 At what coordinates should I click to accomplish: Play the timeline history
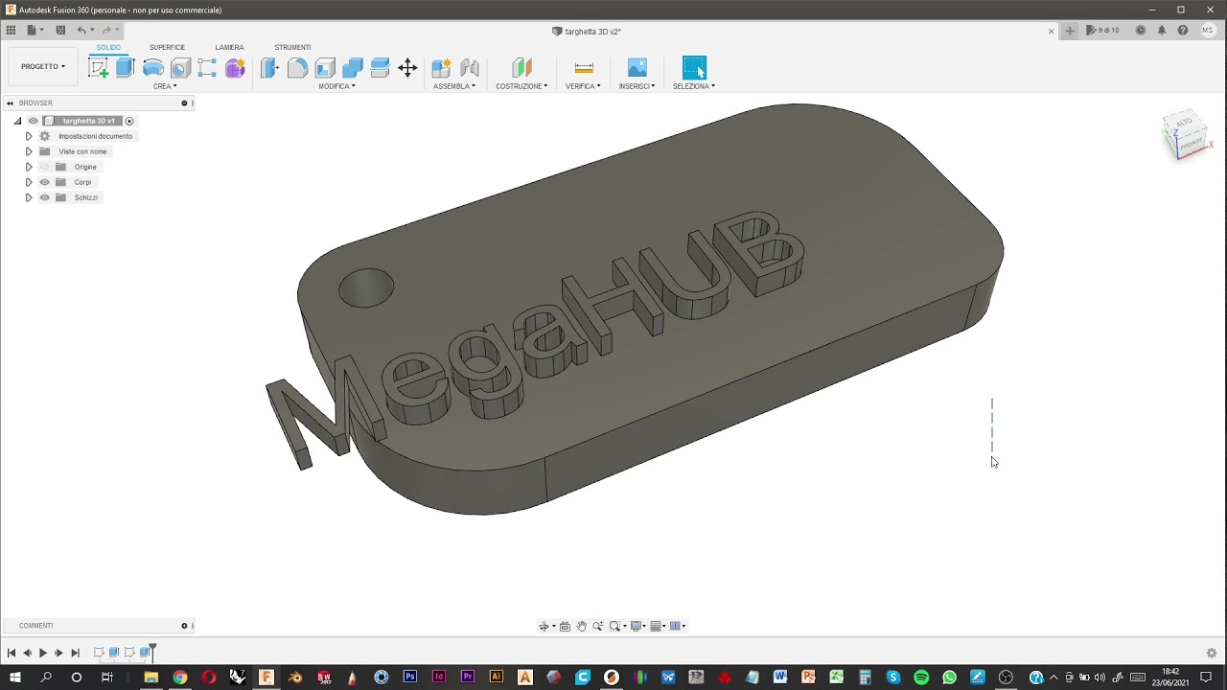[x=42, y=653]
